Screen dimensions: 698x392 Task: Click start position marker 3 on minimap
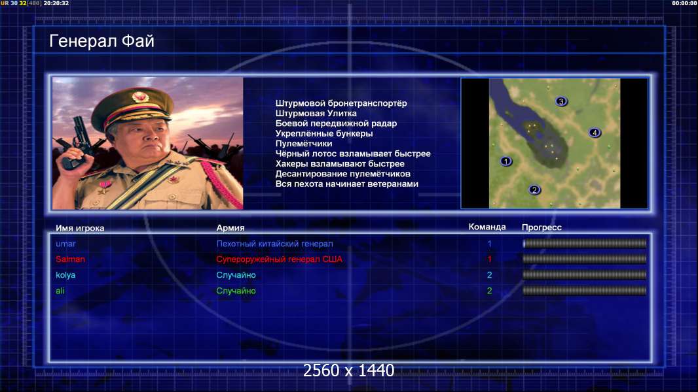561,101
